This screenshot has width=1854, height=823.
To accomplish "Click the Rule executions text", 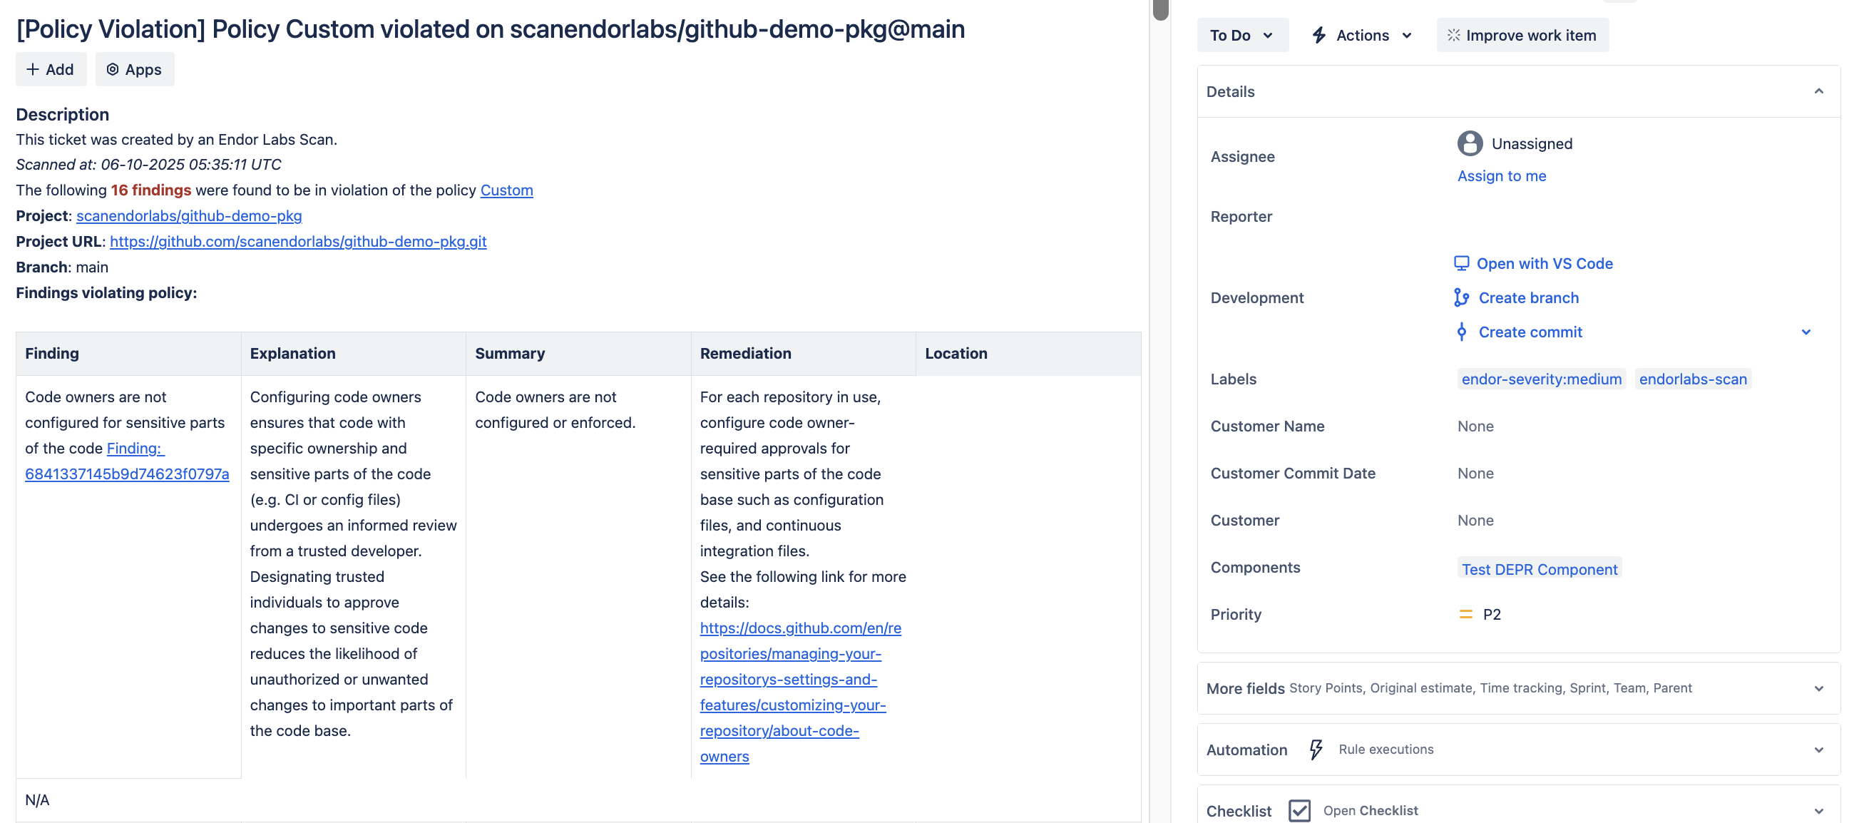I will point(1386,750).
